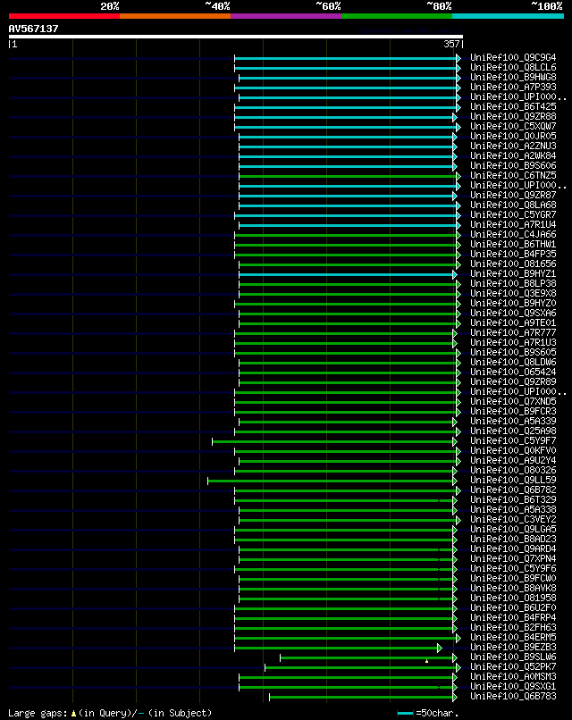
Task: Open hit UniRef100_C5XQW7
Action: [x=513, y=126]
